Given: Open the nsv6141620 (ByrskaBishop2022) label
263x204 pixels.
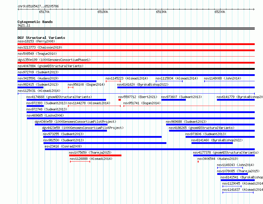Looking at the screenshot, I should coord(143,84).
